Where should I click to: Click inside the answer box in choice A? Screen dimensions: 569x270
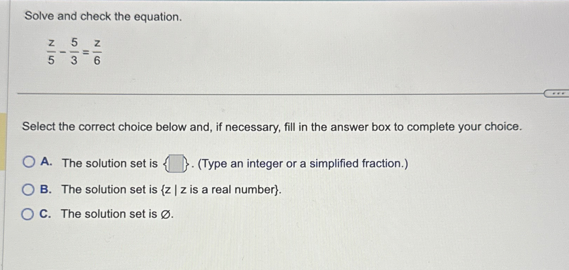(x=176, y=163)
